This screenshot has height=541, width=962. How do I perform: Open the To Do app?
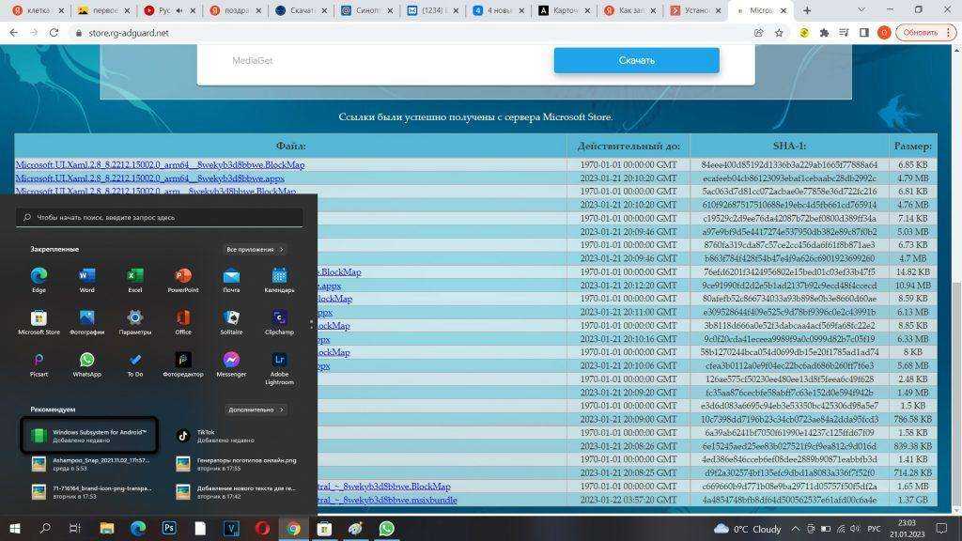coord(135,363)
